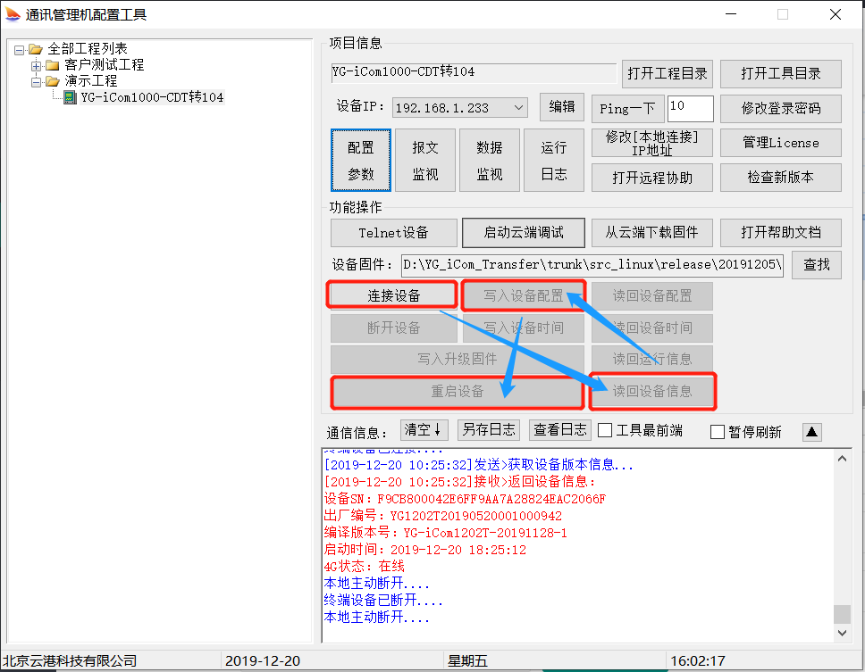
Task: Click the folder icon of 全部工程列表
Action: click(37, 50)
